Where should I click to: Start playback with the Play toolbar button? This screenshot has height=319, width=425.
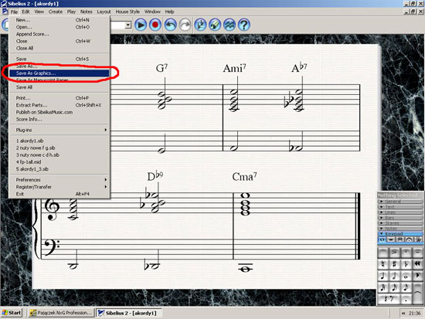tap(141, 25)
